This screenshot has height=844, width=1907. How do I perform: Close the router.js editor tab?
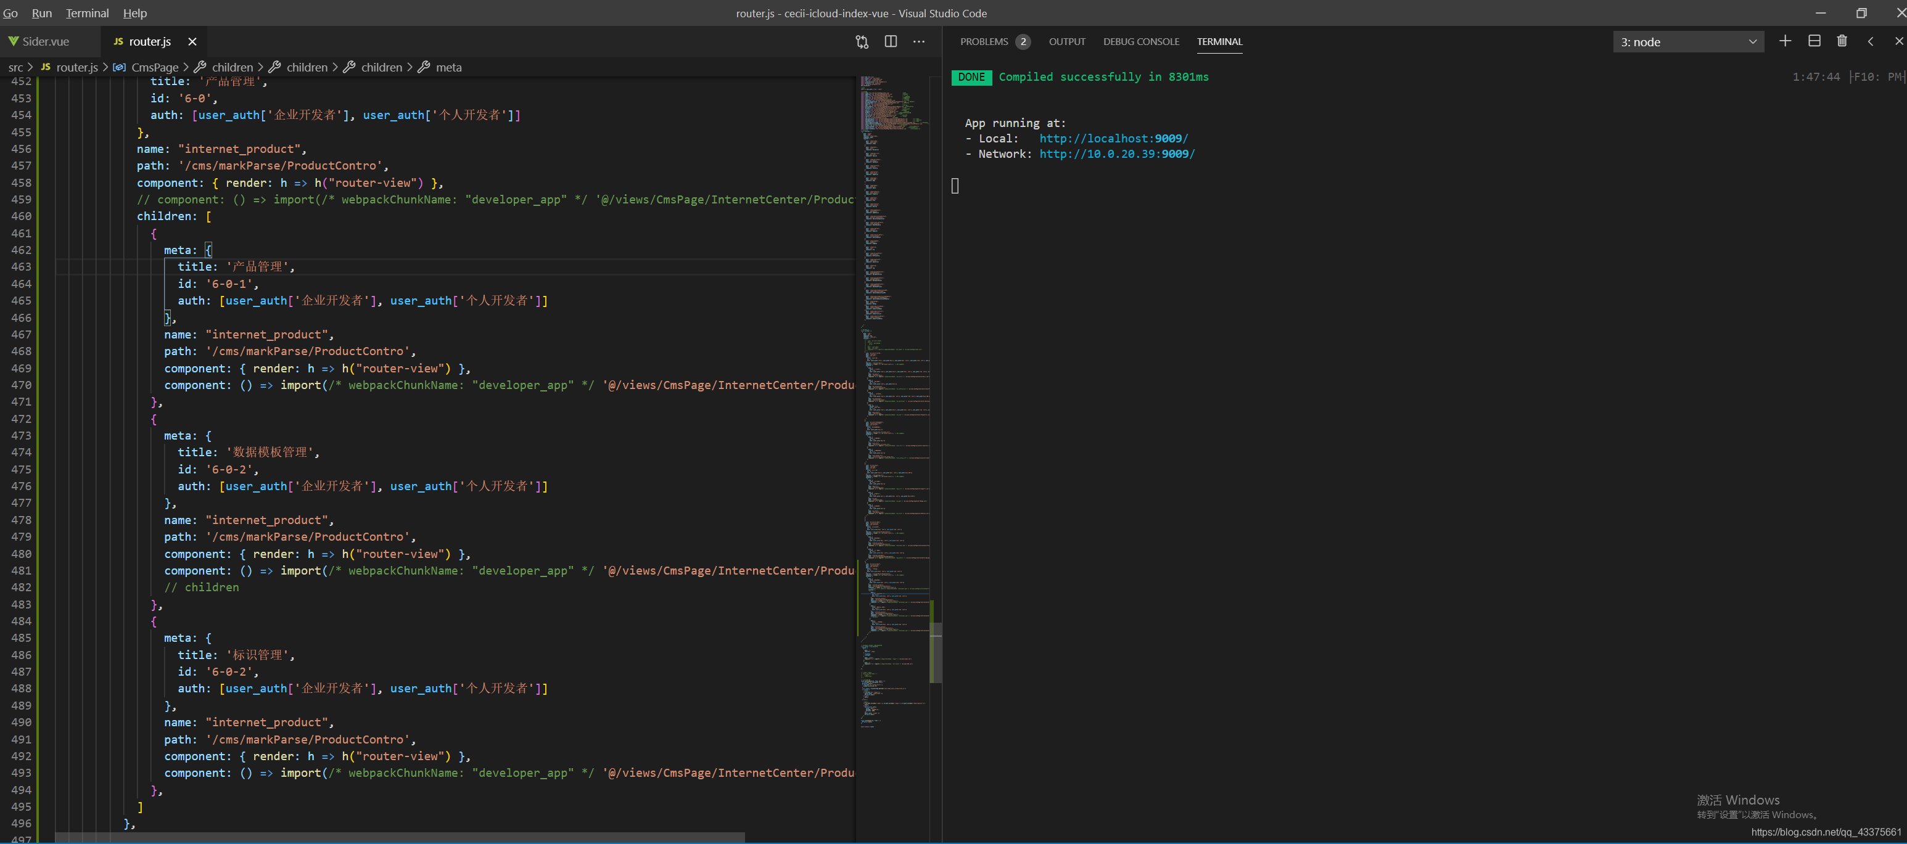[192, 41]
